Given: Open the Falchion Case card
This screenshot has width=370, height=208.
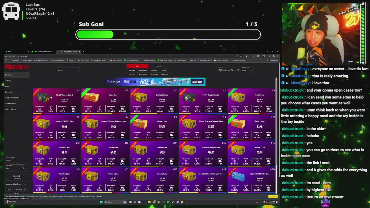Looking at the screenshot, I should coord(56,180).
